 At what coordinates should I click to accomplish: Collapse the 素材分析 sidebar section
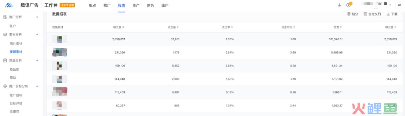[x=37, y=34]
